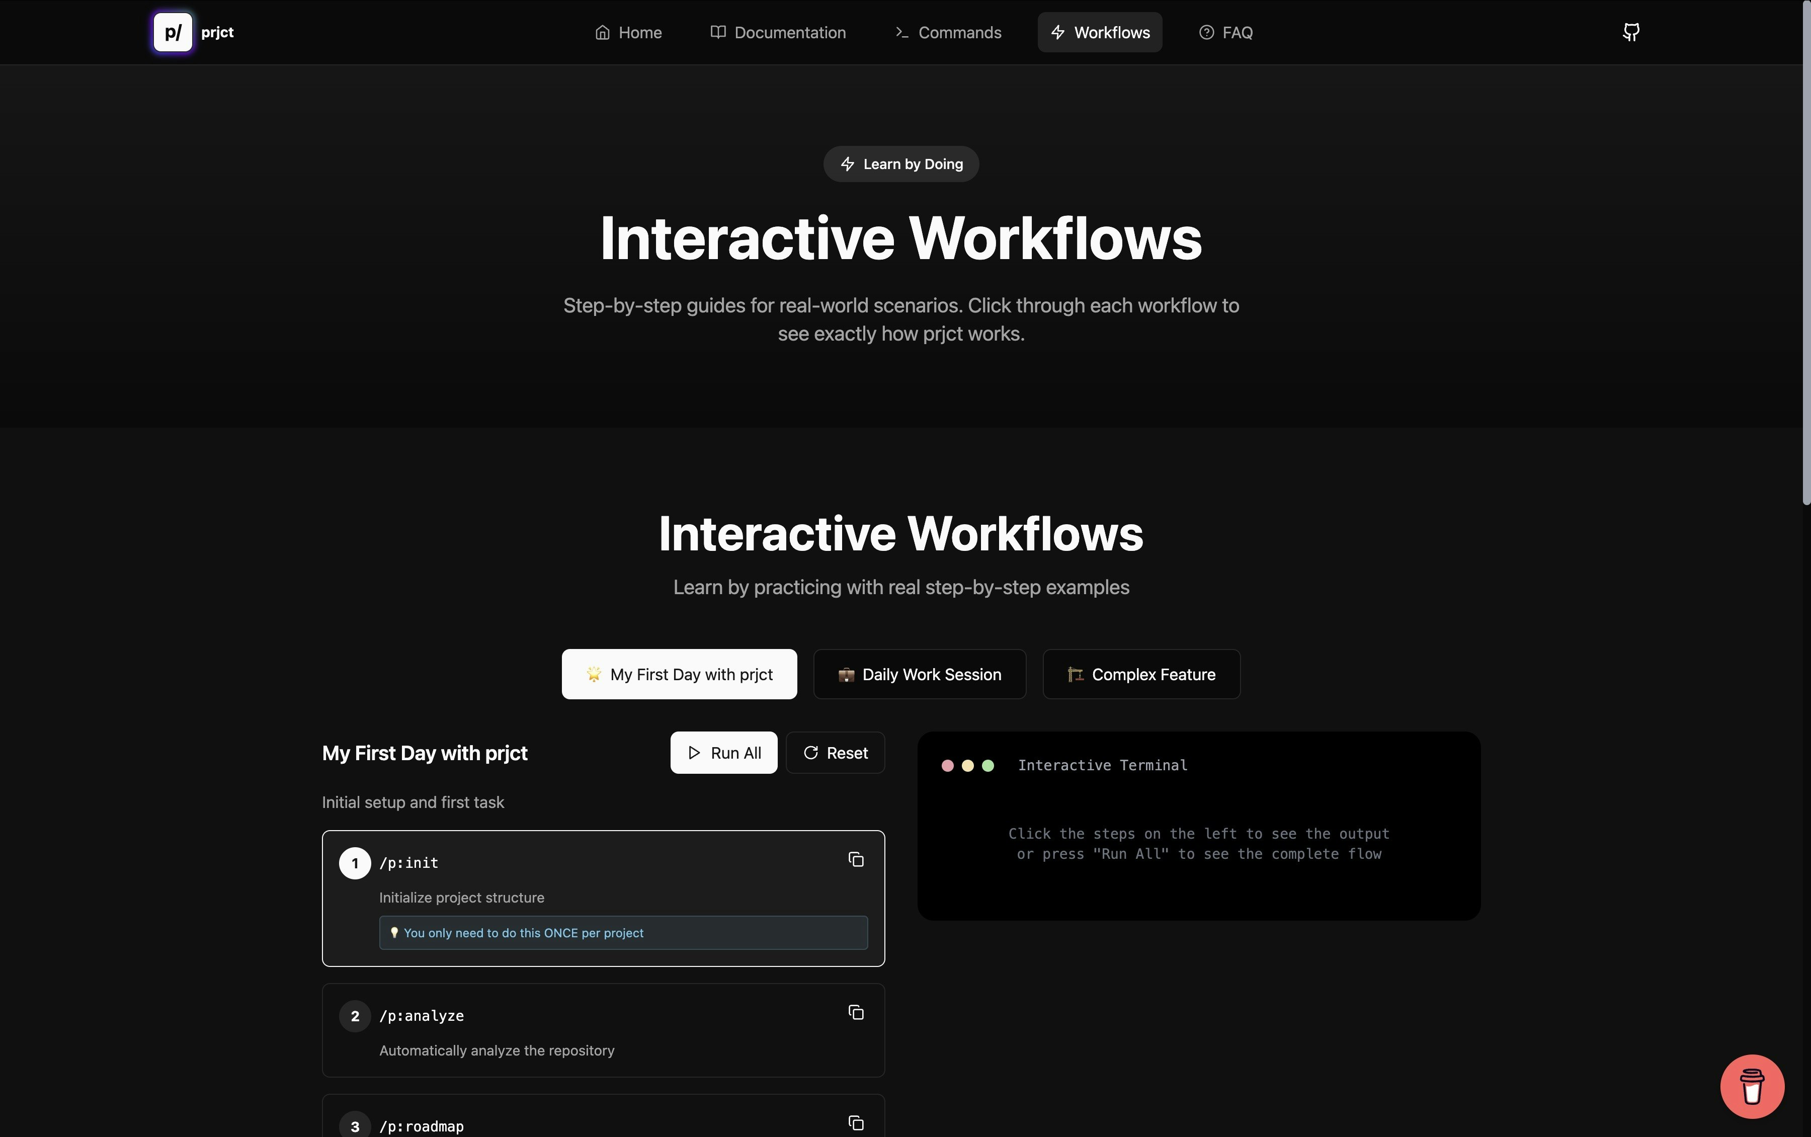
Task: Click the coffee cup donation button
Action: [x=1752, y=1087]
